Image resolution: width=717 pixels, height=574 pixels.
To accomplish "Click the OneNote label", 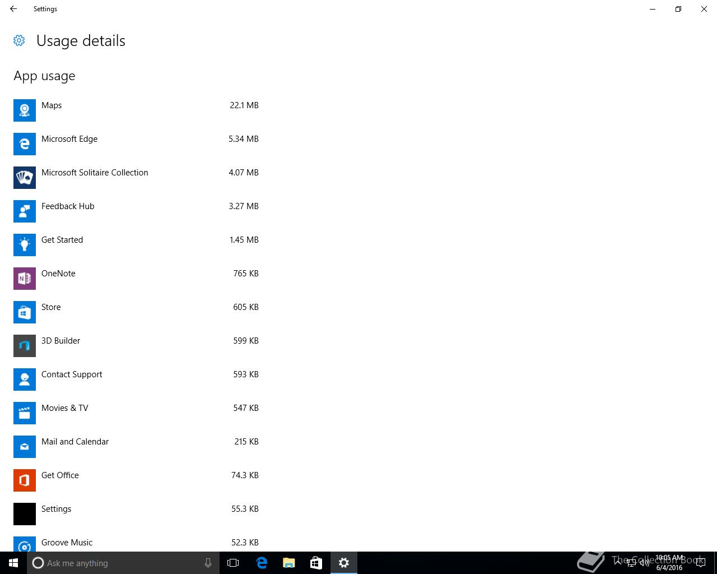I will (x=58, y=274).
